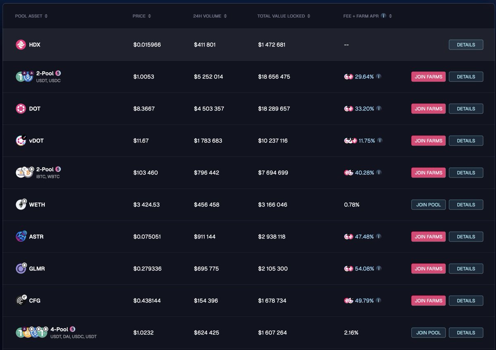Viewport: 496px width, 350px height.
Task: Click the 0.78% APR for WETH
Action: (x=352, y=205)
